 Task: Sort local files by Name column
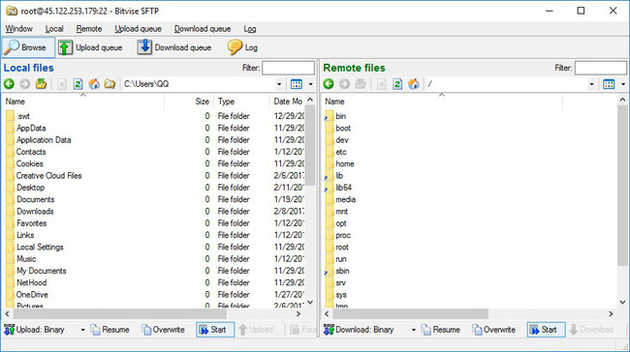pyautogui.click(x=83, y=102)
